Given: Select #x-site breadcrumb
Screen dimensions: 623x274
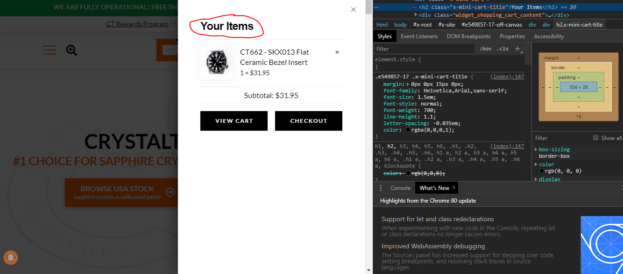Looking at the screenshot, I should tap(447, 25).
